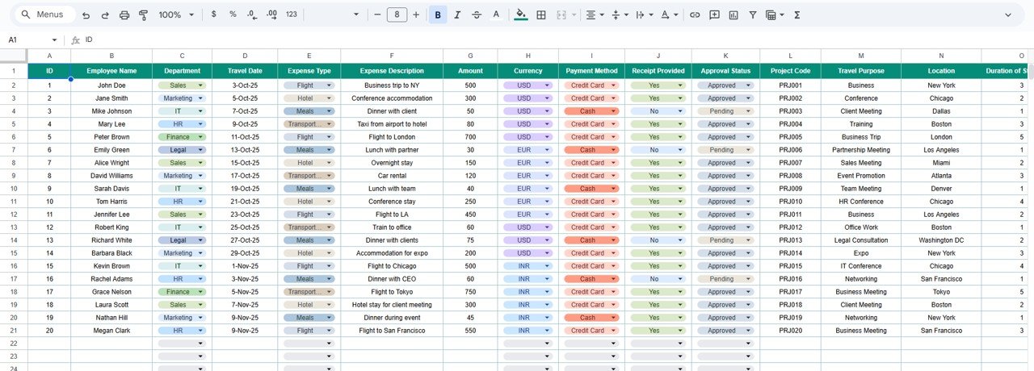Insert a link using the chain icon

tap(694, 15)
